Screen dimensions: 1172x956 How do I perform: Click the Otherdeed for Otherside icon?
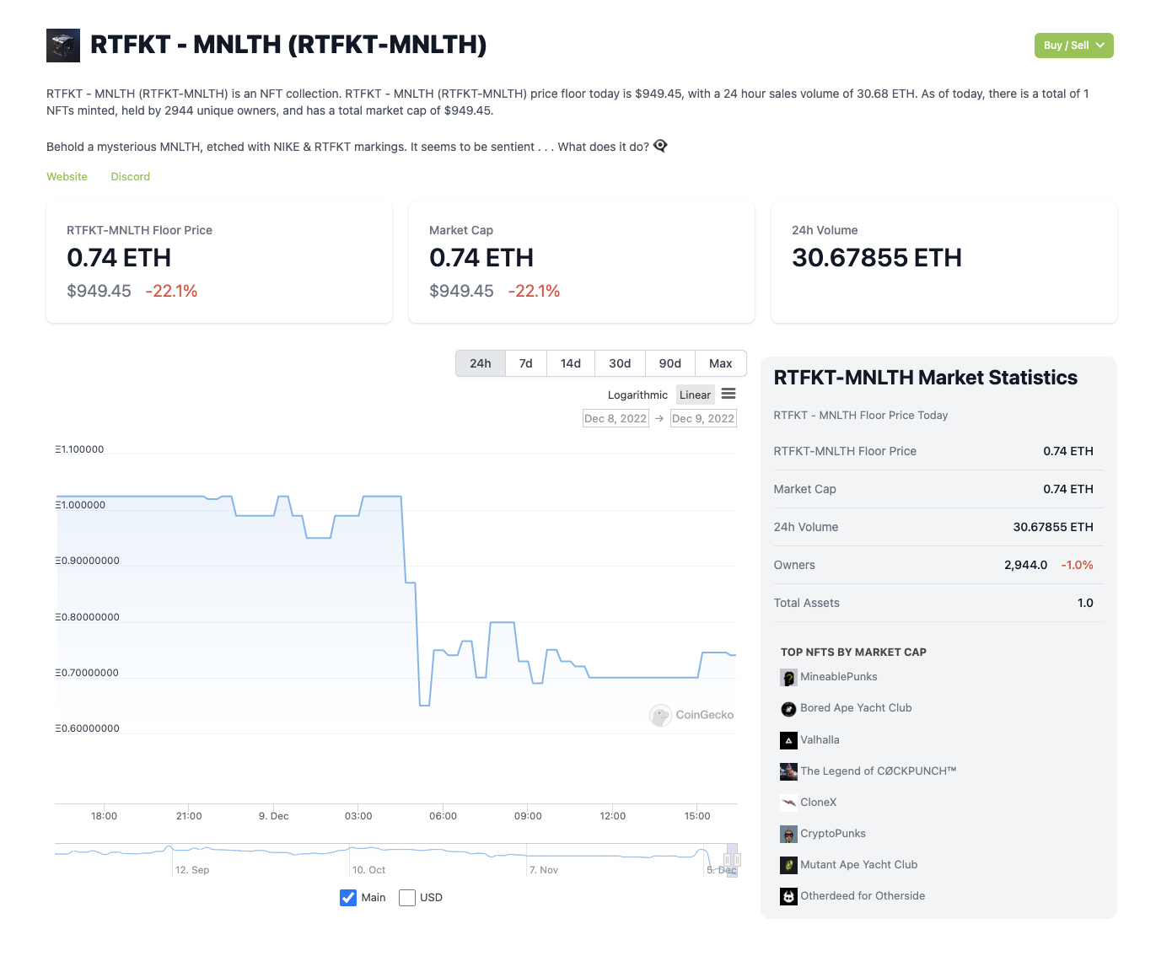click(788, 896)
